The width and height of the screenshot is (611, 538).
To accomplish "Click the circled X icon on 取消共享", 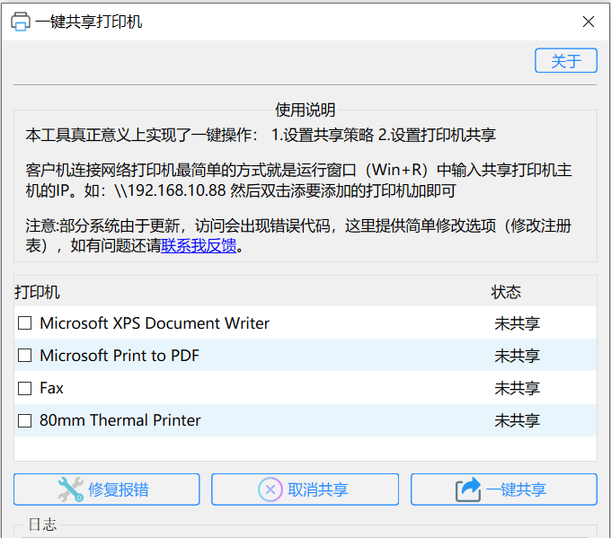I will click(270, 489).
